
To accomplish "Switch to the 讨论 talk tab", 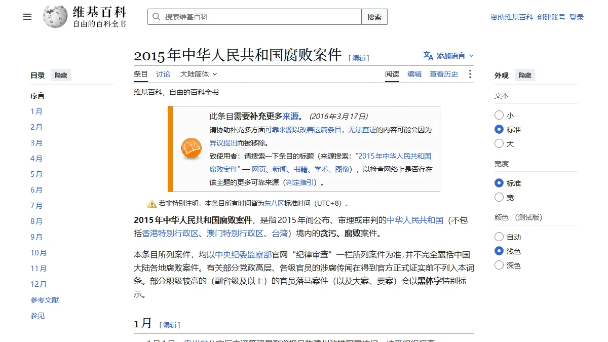I will point(163,74).
